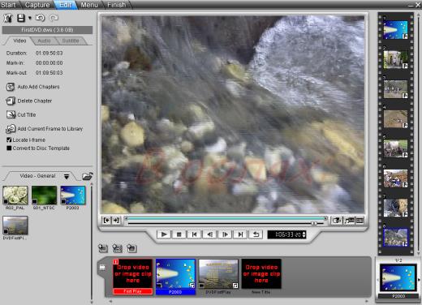Click the teal trim bar above the scrubber
This screenshot has height=305, width=422.
[x=226, y=218]
